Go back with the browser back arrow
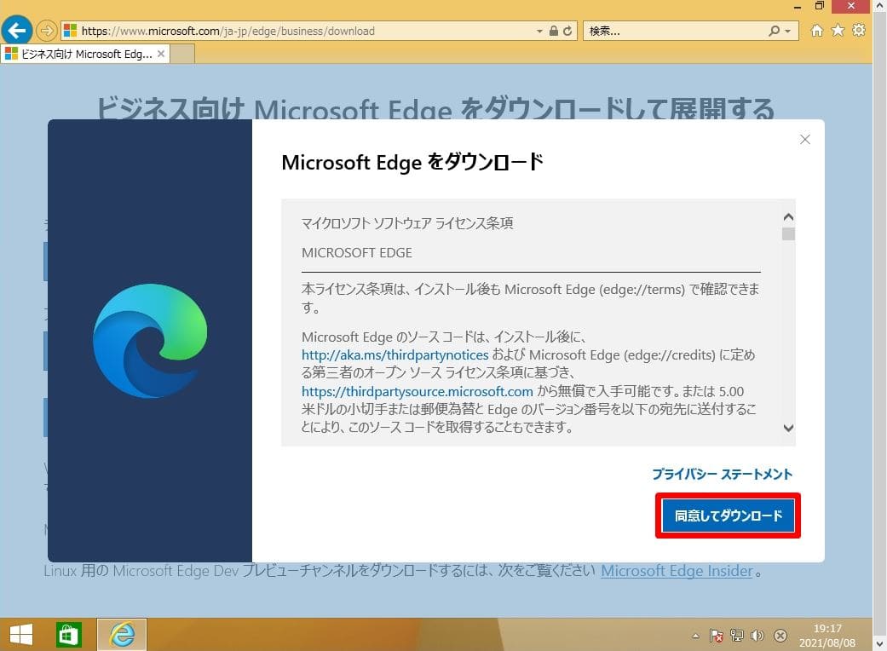The width and height of the screenshot is (887, 651). (x=17, y=30)
